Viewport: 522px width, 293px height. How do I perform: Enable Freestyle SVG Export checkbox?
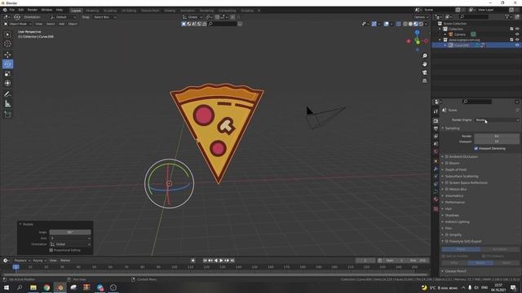pyautogui.click(x=447, y=241)
